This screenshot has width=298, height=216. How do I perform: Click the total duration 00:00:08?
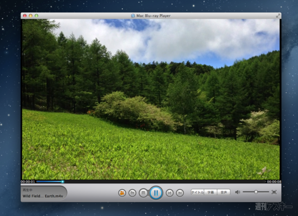coord(274,182)
